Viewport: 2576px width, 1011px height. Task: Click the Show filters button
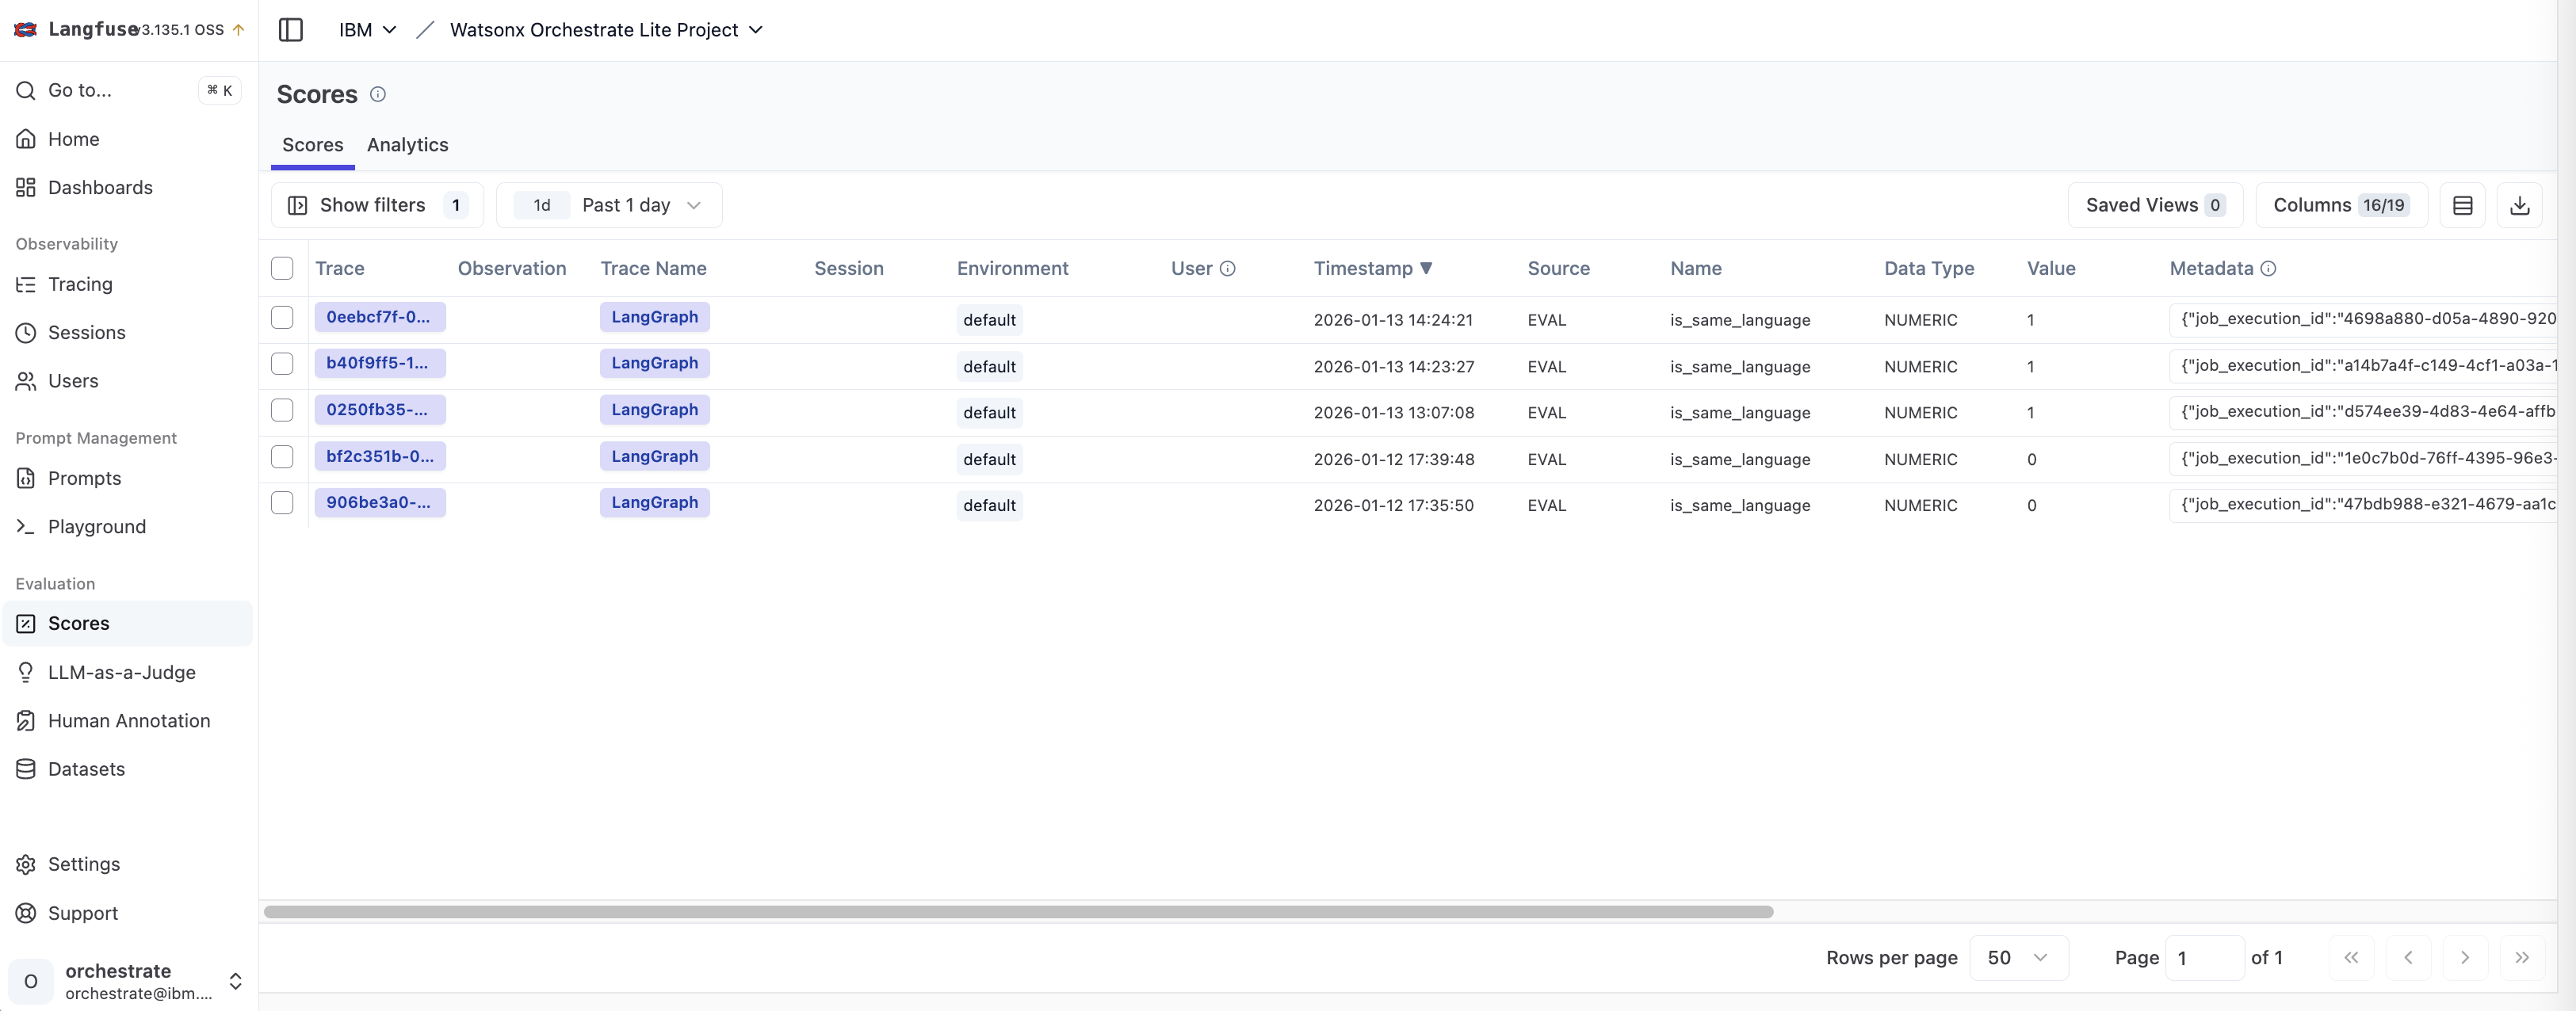point(376,205)
